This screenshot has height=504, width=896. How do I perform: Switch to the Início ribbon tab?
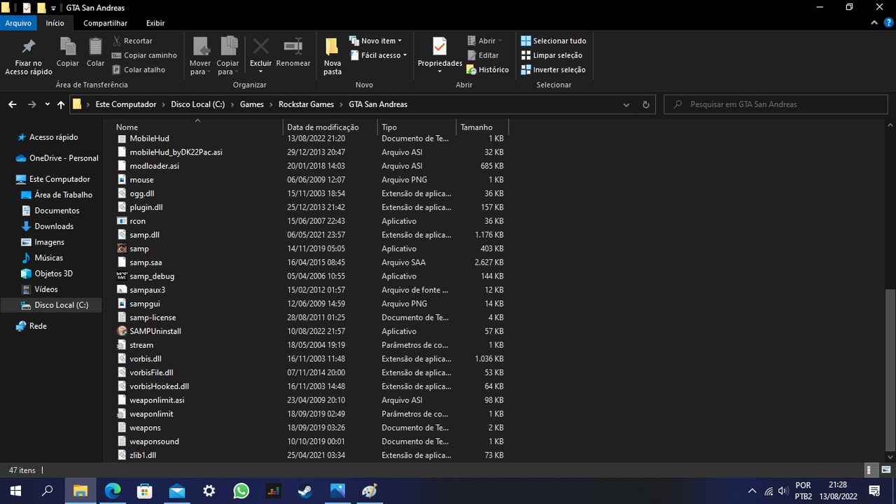pyautogui.click(x=55, y=23)
